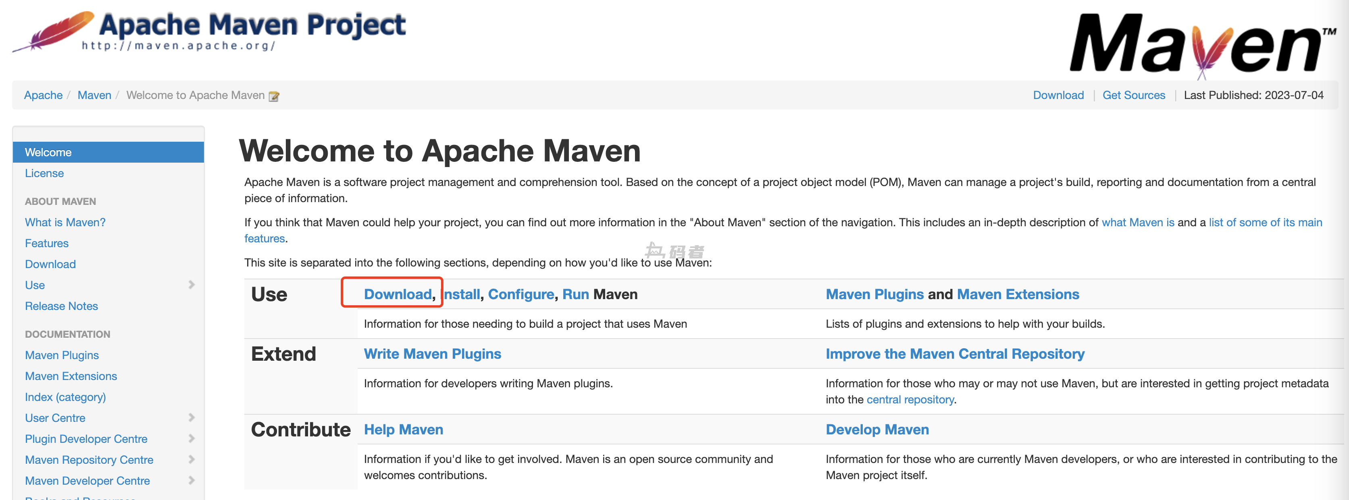Expand Maven Developer Centre chevron
Screen dimensions: 1349x500
[191, 480]
